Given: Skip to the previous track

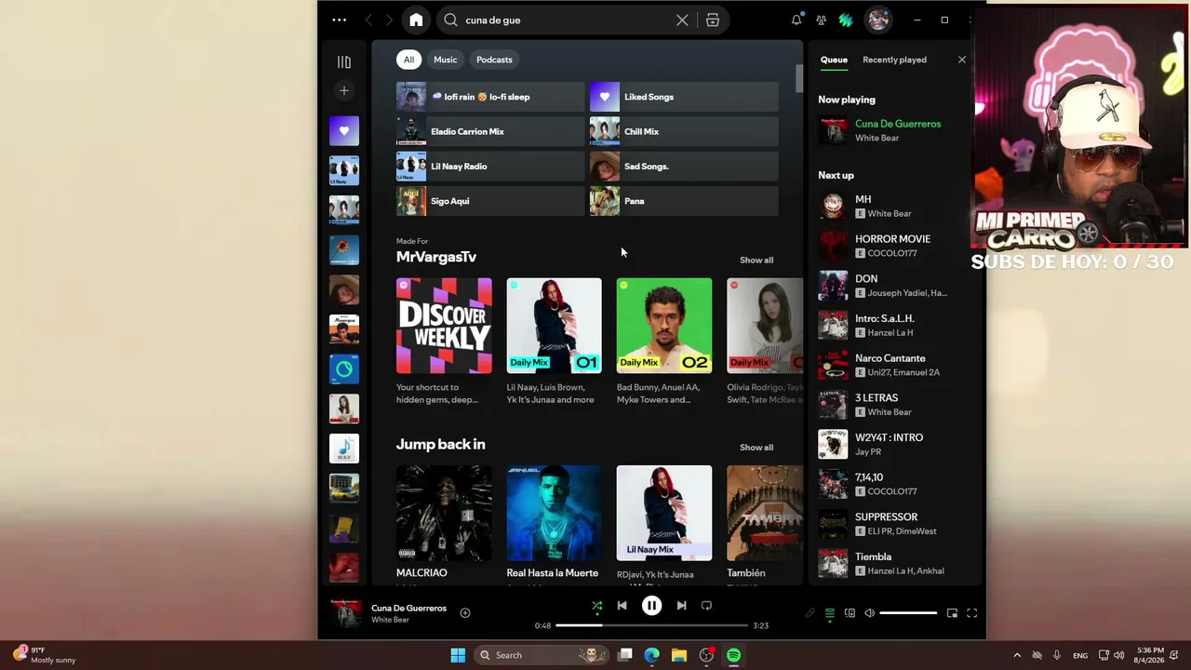Looking at the screenshot, I should tap(622, 606).
